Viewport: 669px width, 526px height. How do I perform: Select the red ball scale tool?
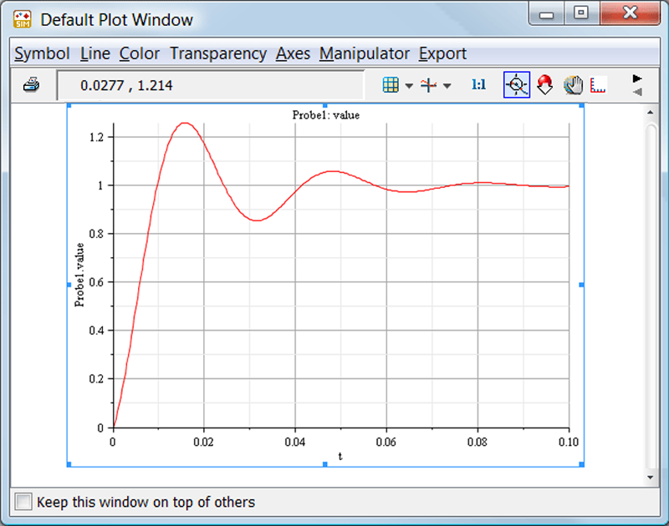click(x=545, y=85)
